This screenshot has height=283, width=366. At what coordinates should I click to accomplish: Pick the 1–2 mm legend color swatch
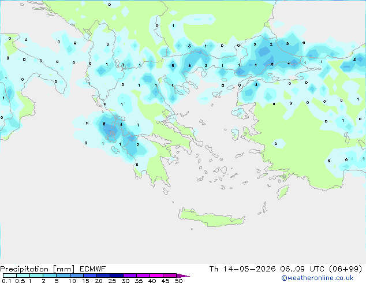[x=36, y=275]
